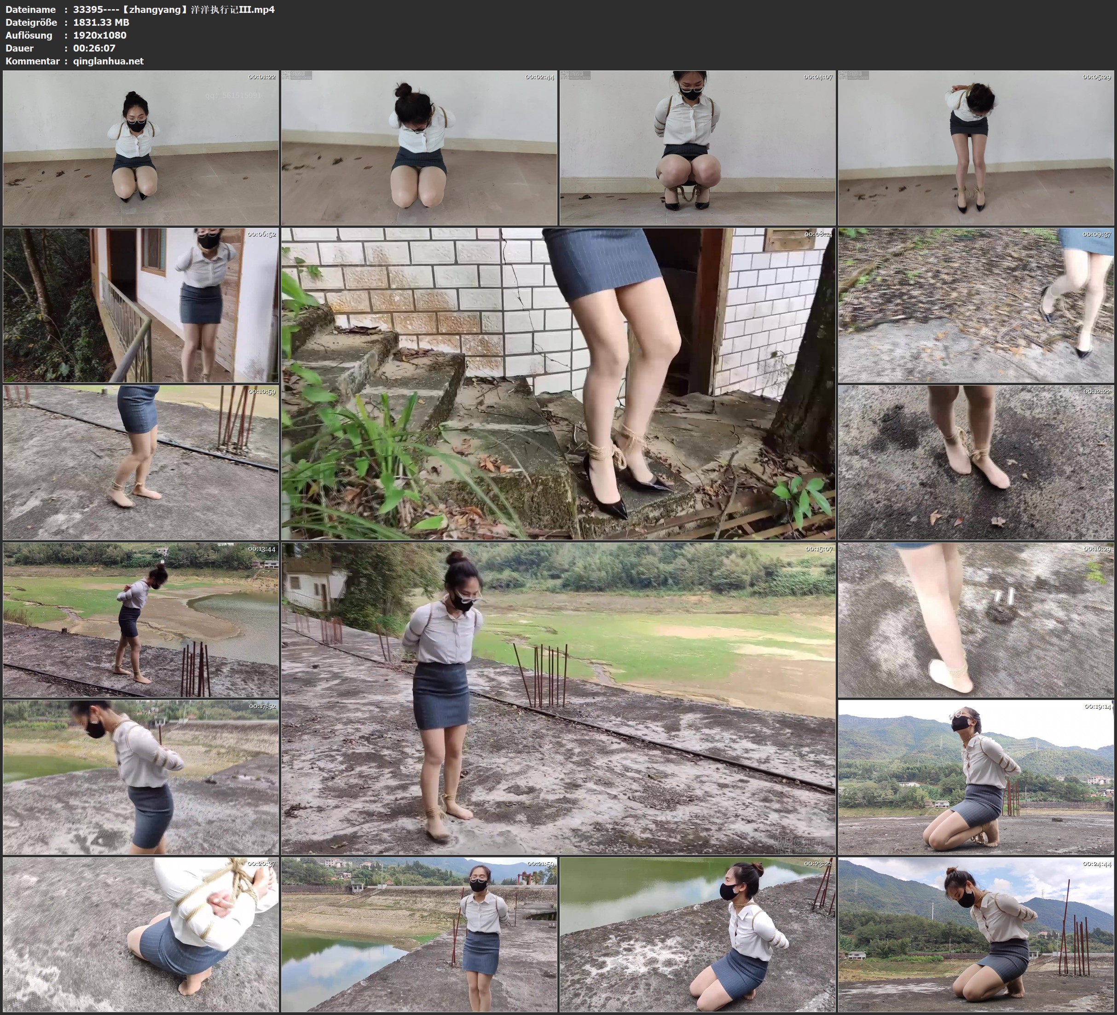Click the 00:21:59 reservoir thumbnail
1117x1015 pixels.
[x=419, y=934]
